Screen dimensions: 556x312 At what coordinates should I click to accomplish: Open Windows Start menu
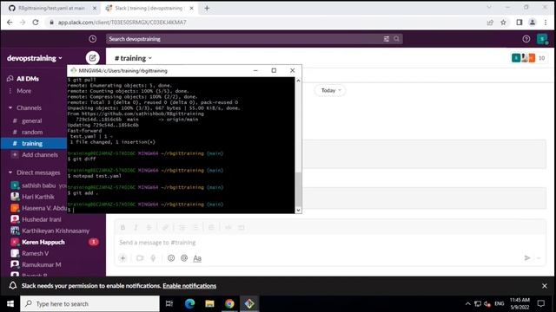click(10, 304)
